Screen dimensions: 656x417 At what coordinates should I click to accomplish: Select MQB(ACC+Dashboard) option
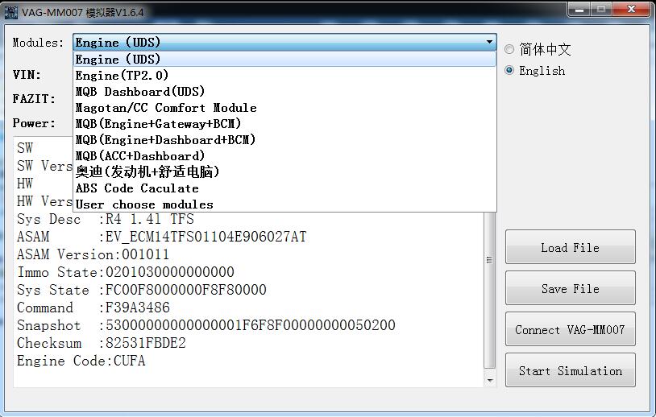(284, 156)
